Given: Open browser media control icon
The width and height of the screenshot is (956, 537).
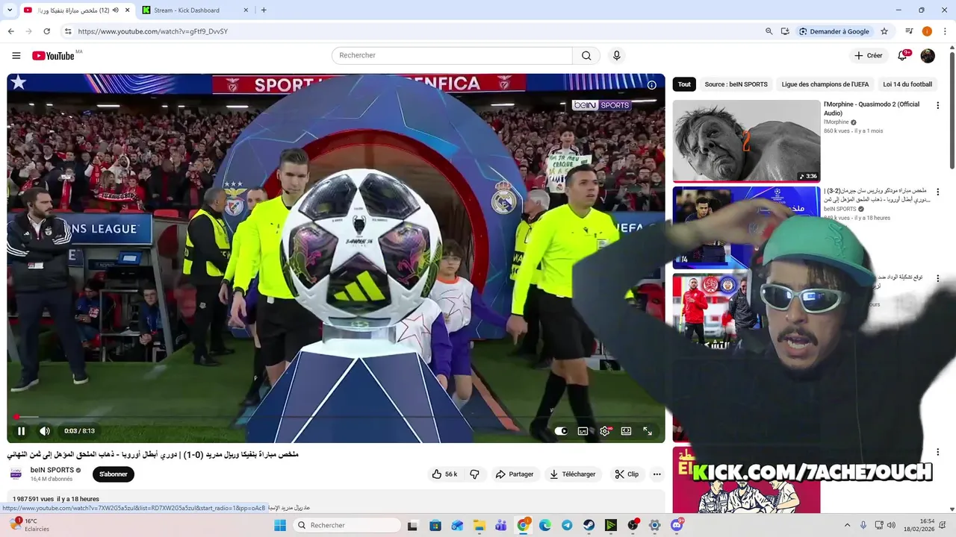Looking at the screenshot, I should (x=909, y=31).
